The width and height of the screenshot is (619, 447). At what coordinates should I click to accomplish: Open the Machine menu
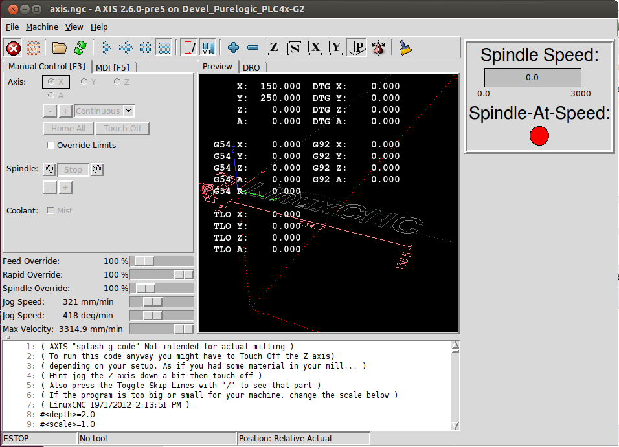[x=42, y=27]
